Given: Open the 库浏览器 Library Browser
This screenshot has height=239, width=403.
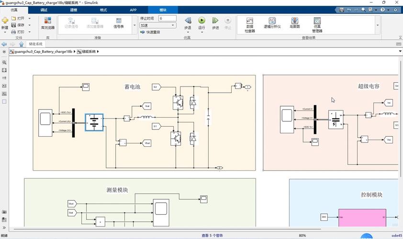Looking at the screenshot, I should click(47, 23).
